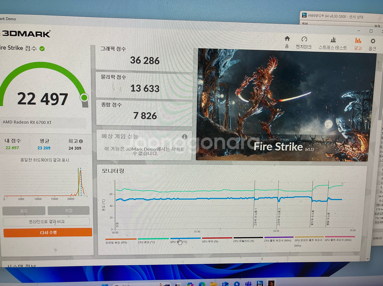Click the HWiNFO 64 window title icon
The width and height of the screenshot is (383, 286).
(x=304, y=15)
